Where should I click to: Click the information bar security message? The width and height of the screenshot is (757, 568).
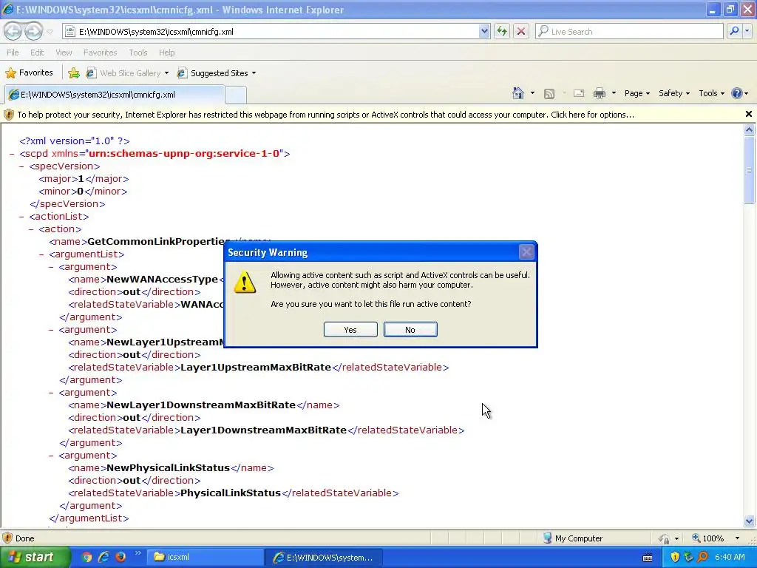pyautogui.click(x=326, y=115)
